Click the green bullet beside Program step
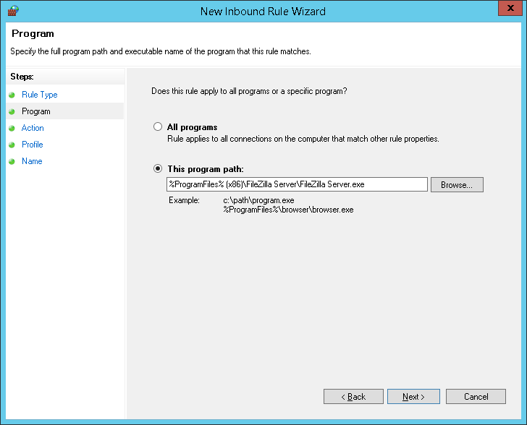527x425 pixels. pos(12,111)
